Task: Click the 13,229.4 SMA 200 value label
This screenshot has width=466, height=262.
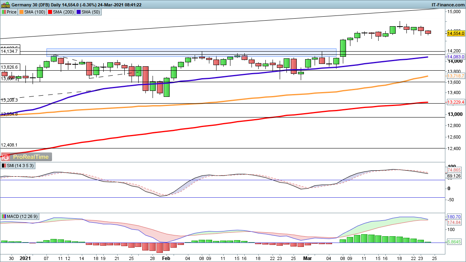Action: point(456,102)
